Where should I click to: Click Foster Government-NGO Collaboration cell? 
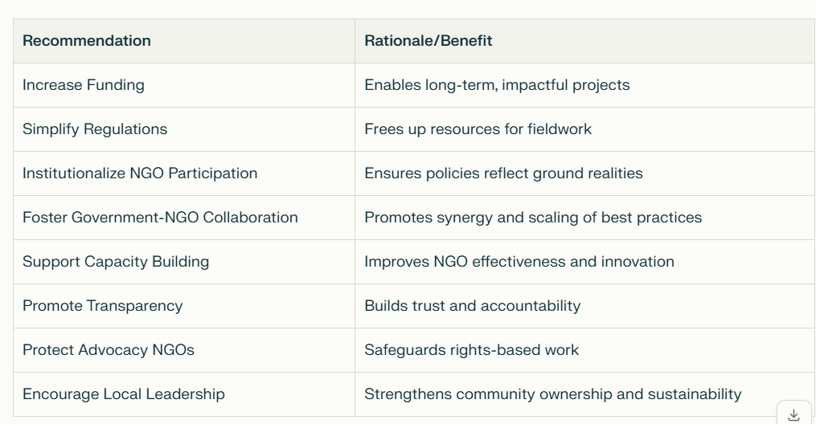(184, 218)
